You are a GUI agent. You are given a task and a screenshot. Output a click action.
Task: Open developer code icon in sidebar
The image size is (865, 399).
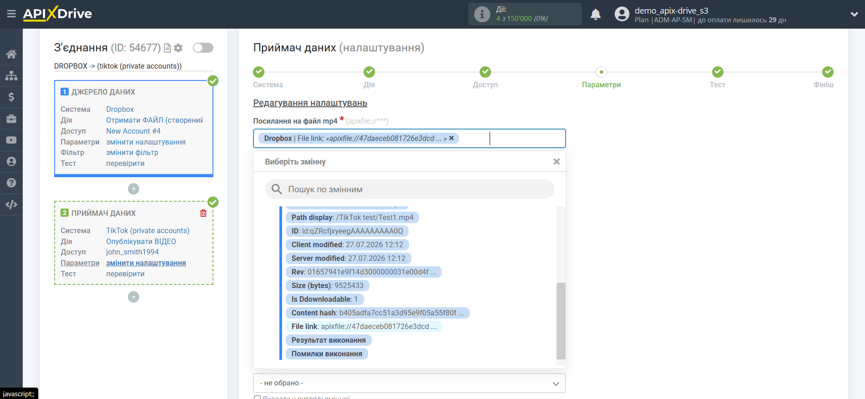[x=11, y=204]
